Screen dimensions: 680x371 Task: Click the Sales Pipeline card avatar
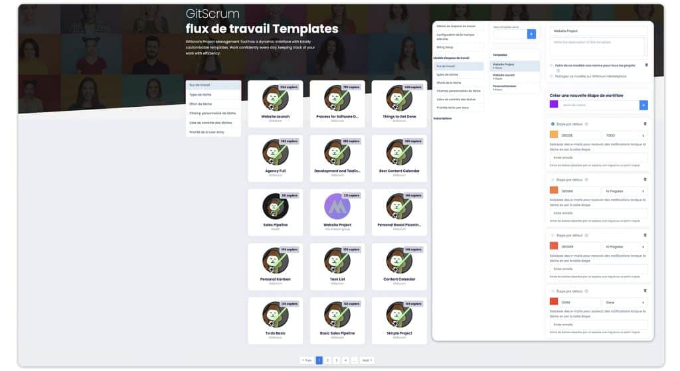pyautogui.click(x=275, y=206)
